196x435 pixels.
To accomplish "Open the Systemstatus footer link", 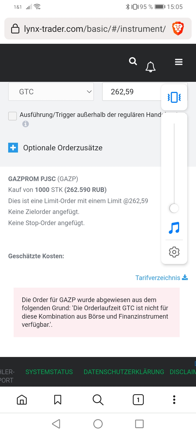I will (49, 372).
